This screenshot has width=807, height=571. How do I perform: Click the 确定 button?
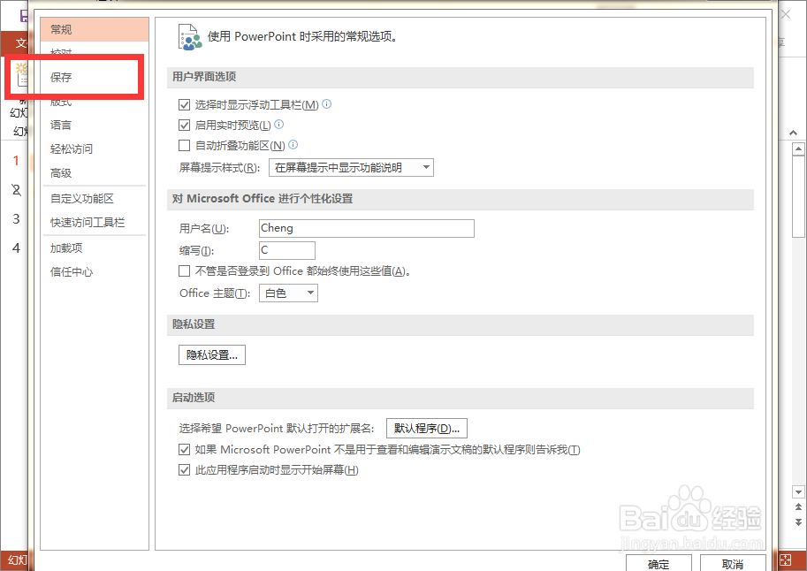tap(659, 564)
